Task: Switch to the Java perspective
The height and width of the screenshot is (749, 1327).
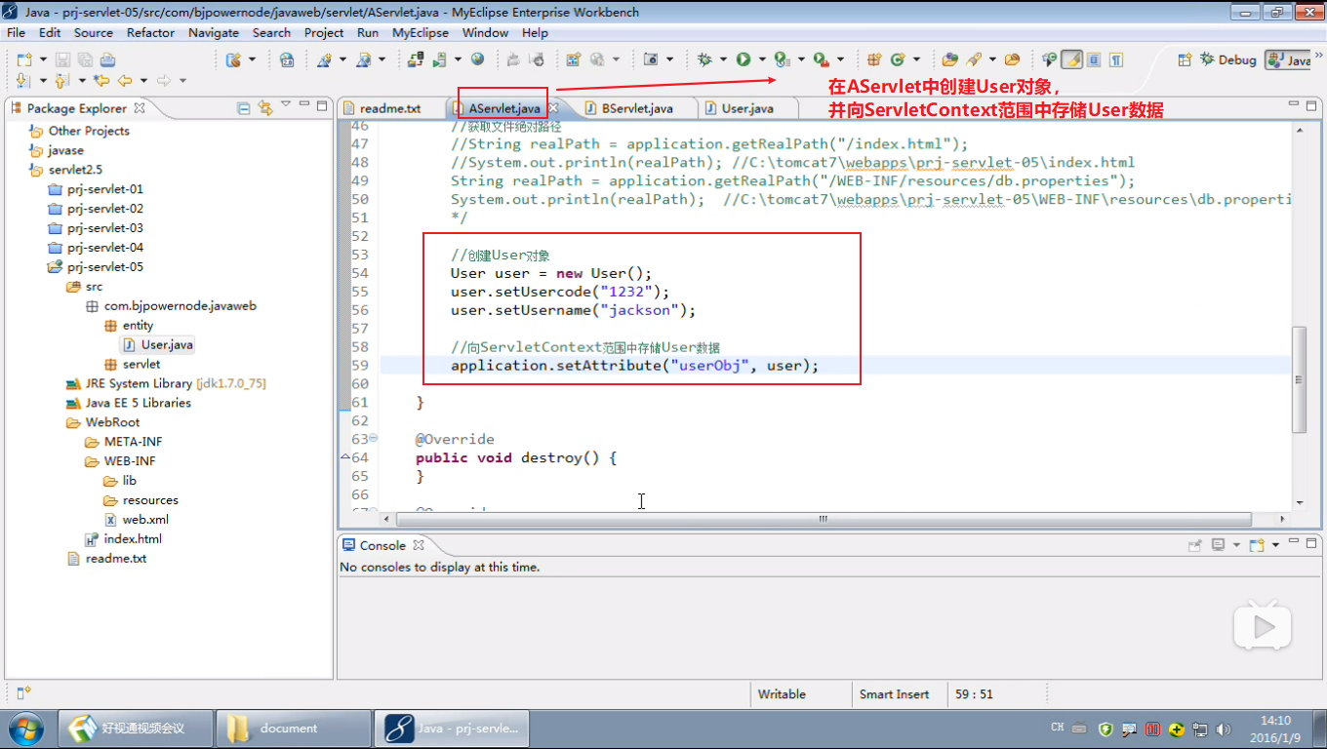Action: point(1289,59)
